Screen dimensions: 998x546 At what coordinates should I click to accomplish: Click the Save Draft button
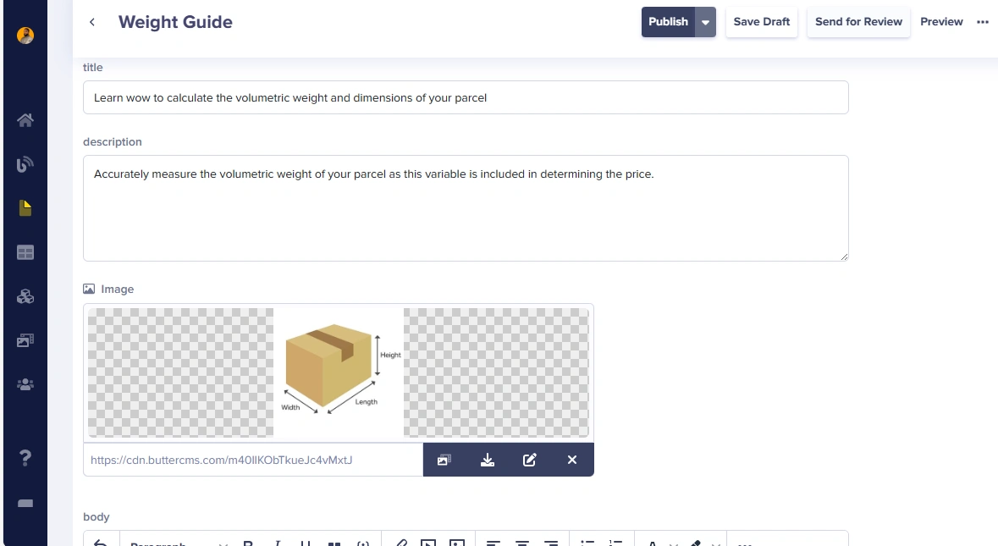click(x=761, y=22)
